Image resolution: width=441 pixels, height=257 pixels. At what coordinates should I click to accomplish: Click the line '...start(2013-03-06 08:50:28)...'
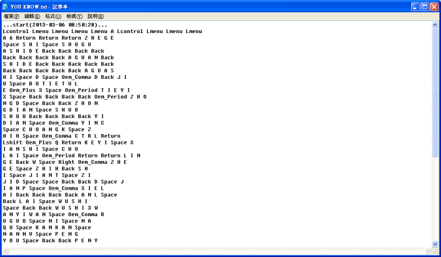(x=55, y=25)
